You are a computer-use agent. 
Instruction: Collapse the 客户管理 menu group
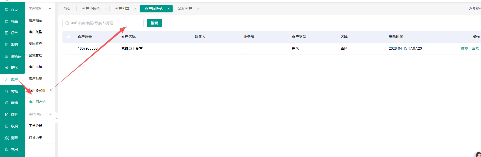coord(50,9)
